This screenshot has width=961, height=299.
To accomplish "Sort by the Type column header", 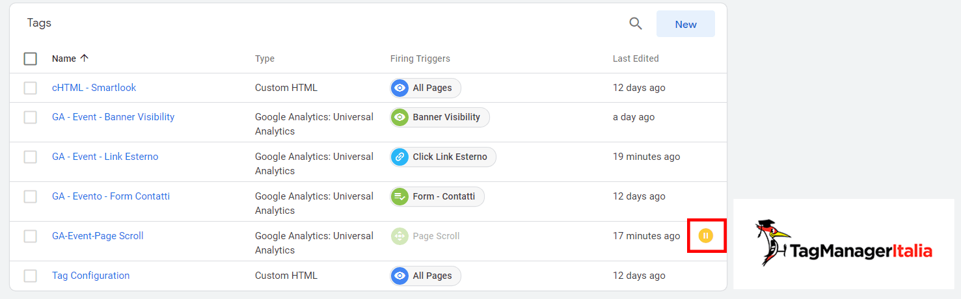I will coord(265,58).
